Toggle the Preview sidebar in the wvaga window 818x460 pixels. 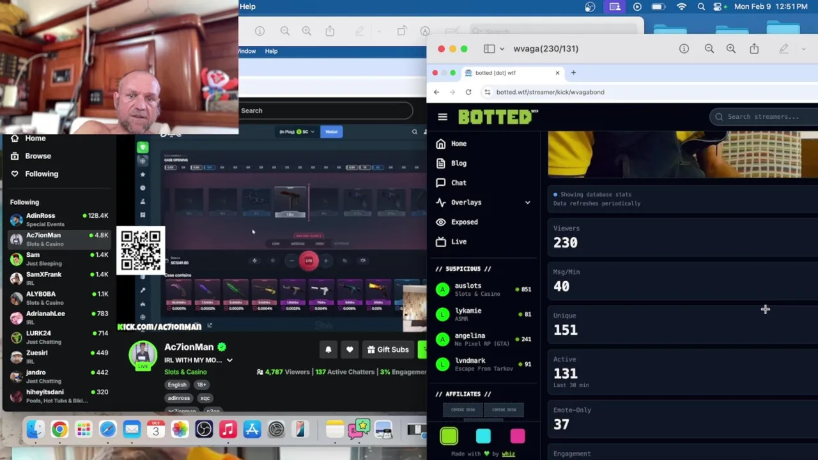489,49
